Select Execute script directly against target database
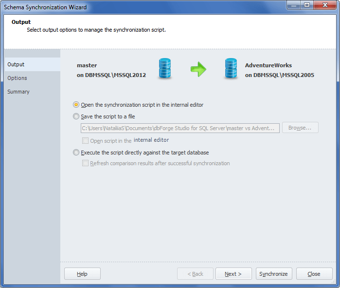Image resolution: width=340 pixels, height=288 pixels. tap(76, 153)
